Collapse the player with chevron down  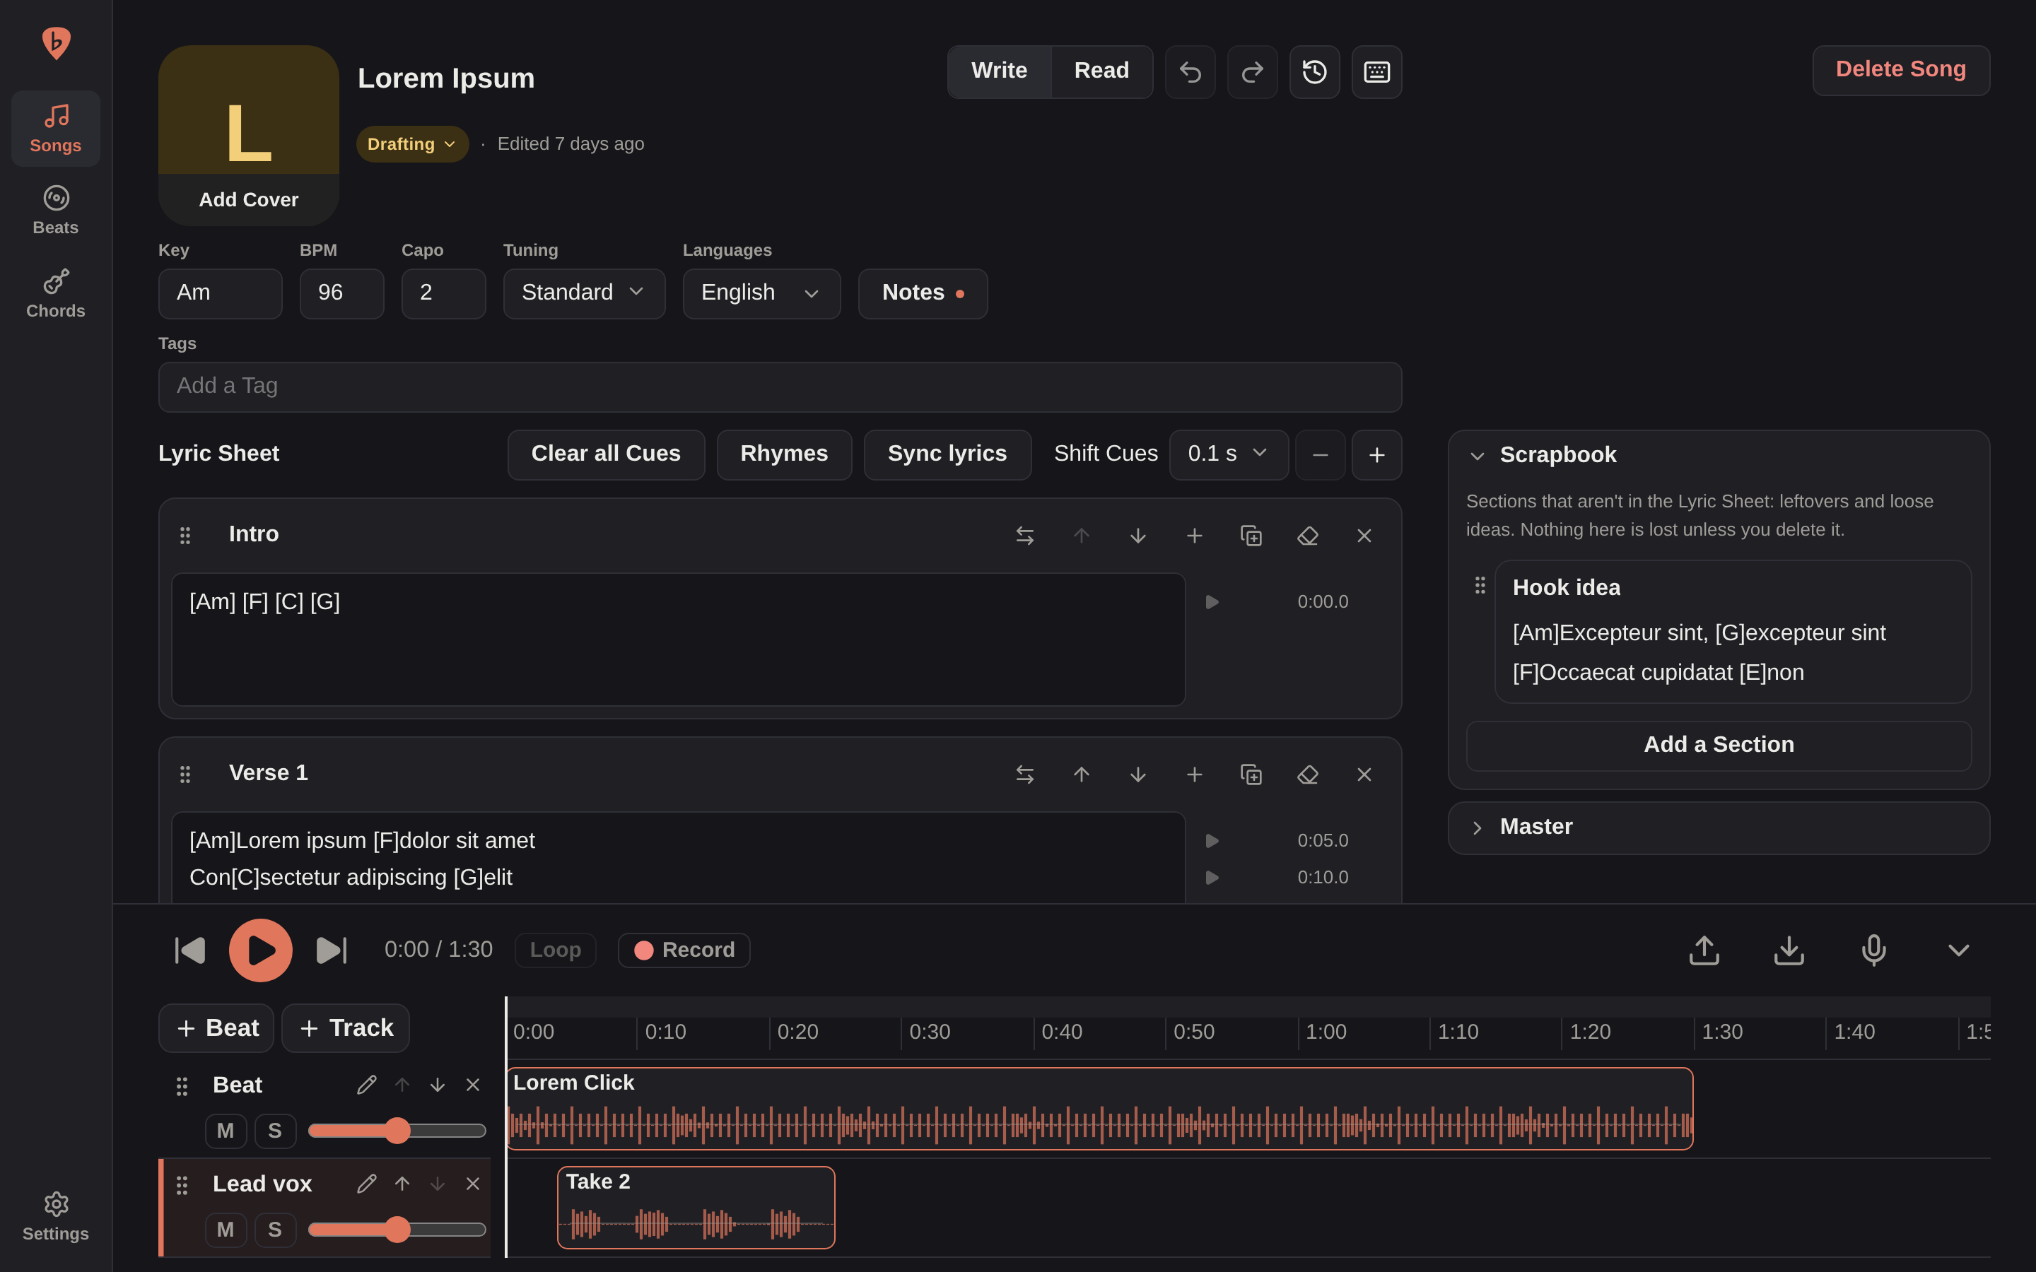1959,950
